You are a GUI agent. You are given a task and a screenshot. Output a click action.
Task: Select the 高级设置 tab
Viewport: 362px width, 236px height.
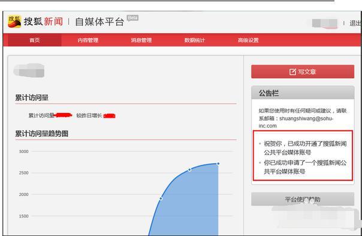(248, 40)
